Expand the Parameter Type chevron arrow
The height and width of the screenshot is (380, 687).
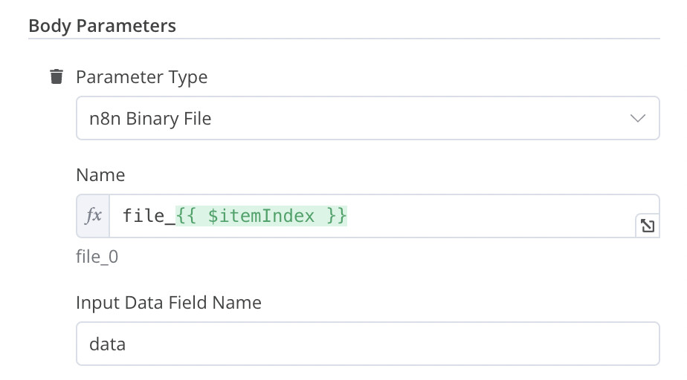coord(637,118)
